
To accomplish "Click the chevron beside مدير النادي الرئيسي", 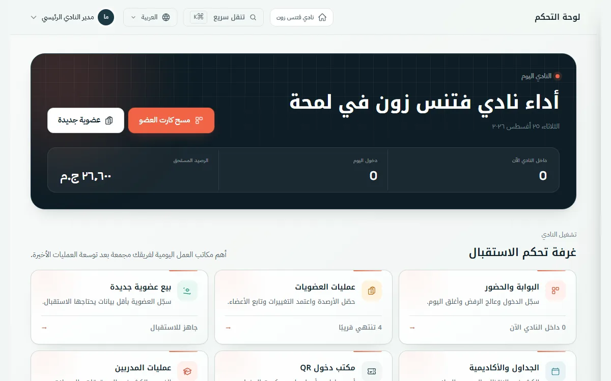I will 34,17.
